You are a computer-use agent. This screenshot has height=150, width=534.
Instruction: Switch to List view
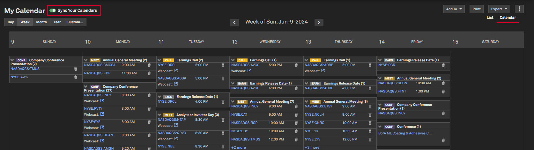point(490,17)
